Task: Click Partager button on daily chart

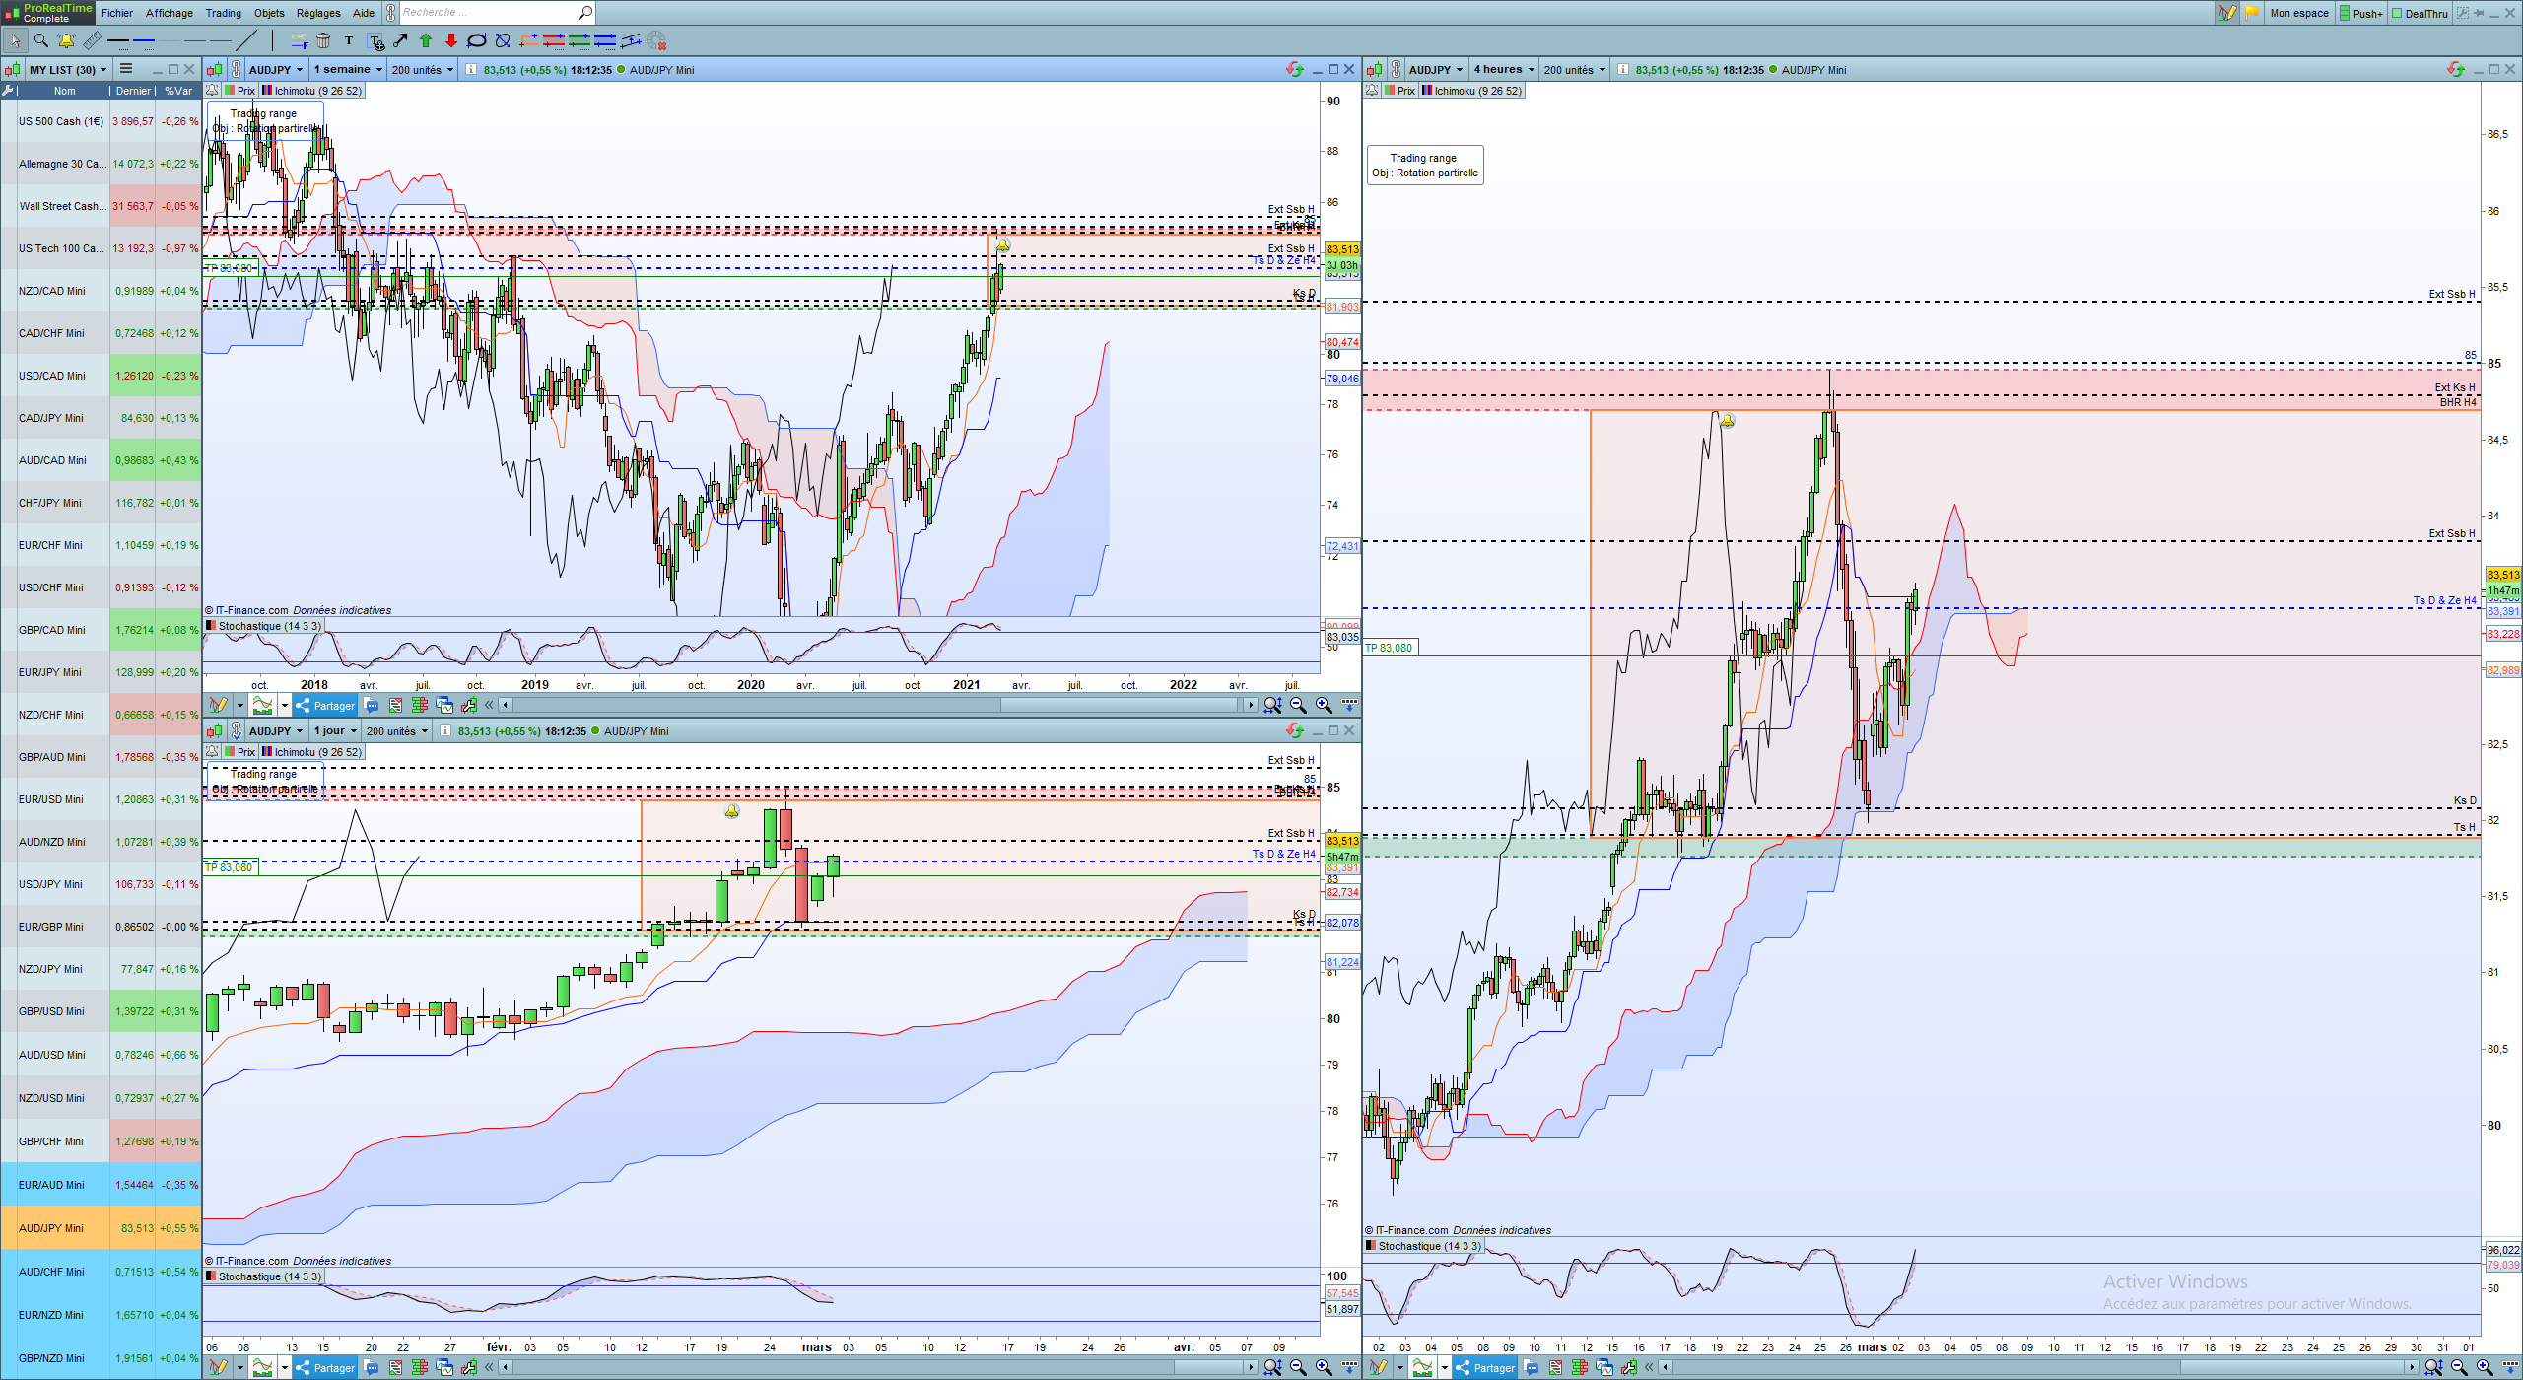Action: (x=325, y=1367)
